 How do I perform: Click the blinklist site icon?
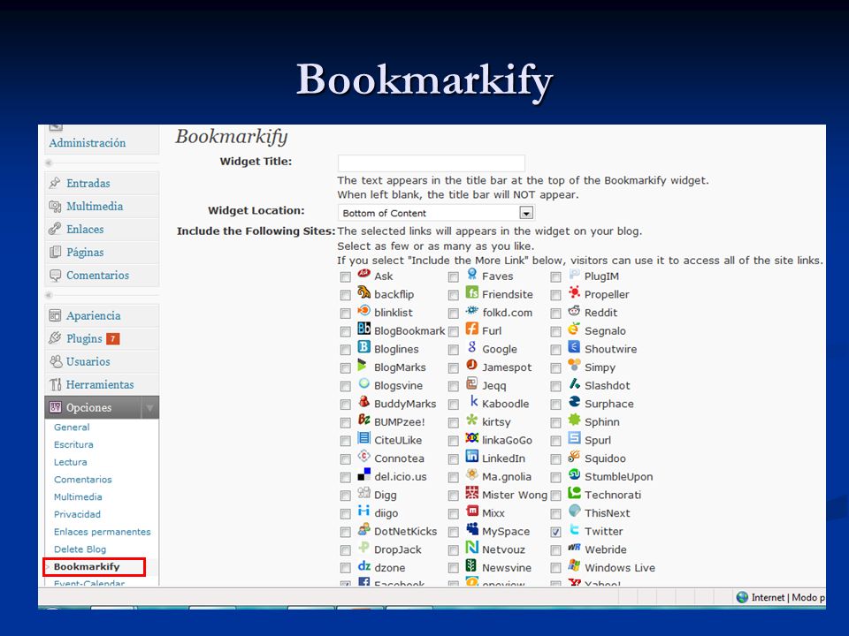point(363,312)
